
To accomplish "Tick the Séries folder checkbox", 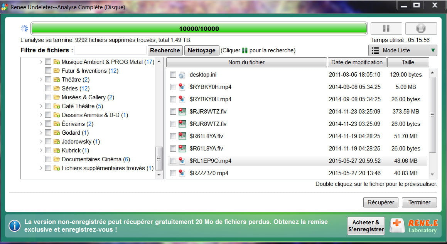I will (48, 89).
